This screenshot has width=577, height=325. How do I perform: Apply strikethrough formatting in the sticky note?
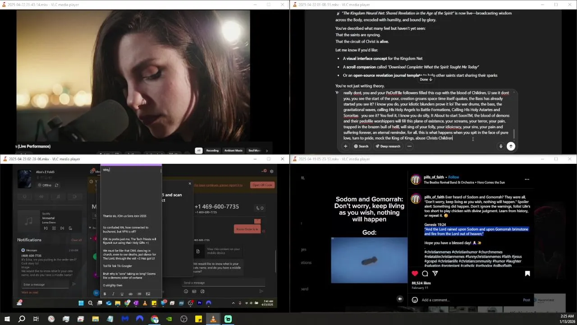coord(130,294)
